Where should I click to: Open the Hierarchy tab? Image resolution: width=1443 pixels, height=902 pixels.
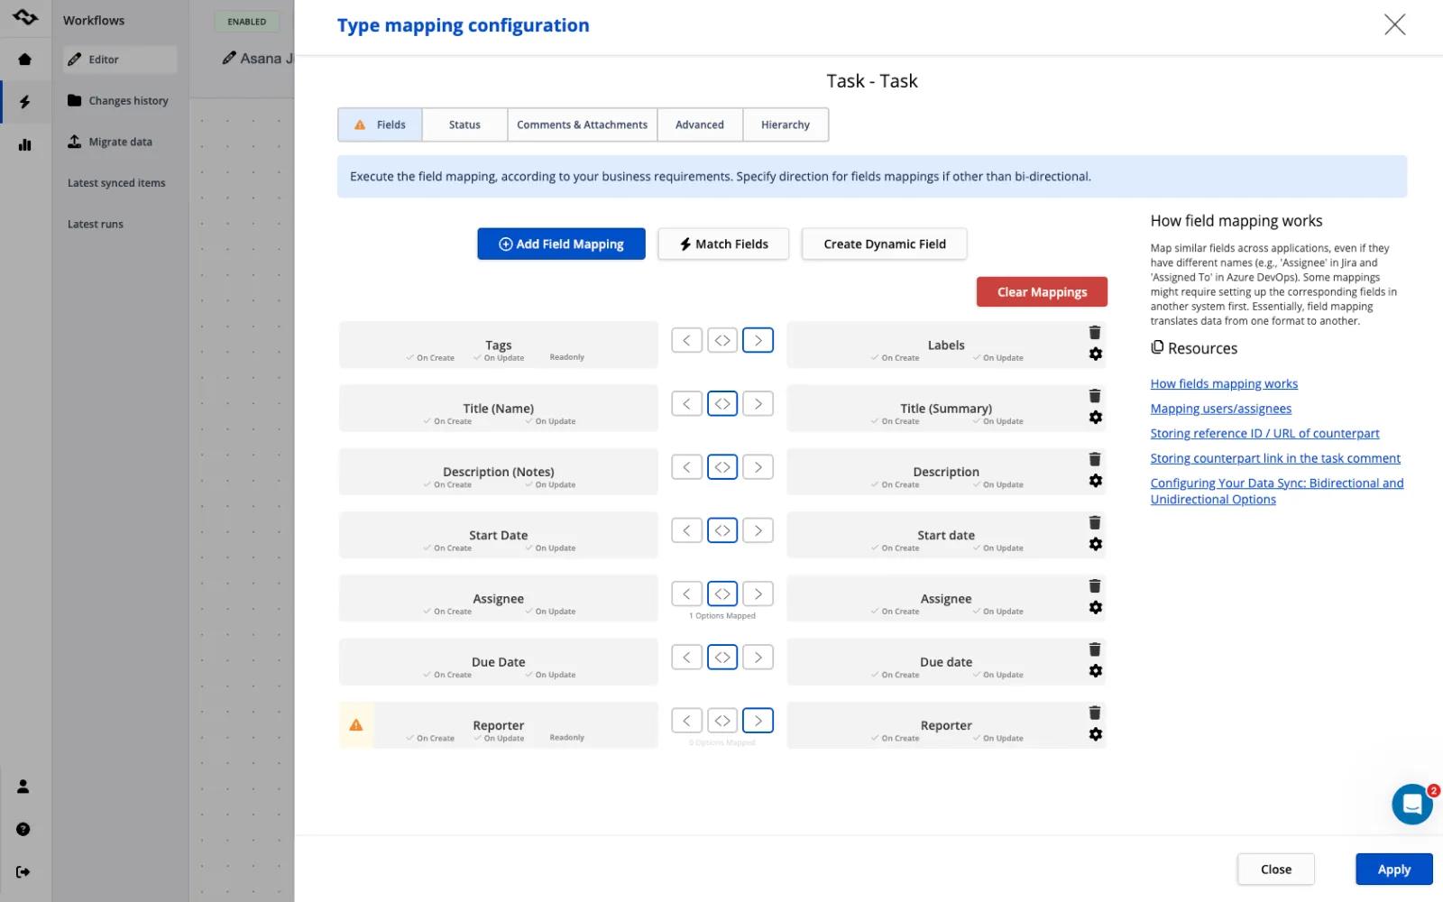point(786,124)
